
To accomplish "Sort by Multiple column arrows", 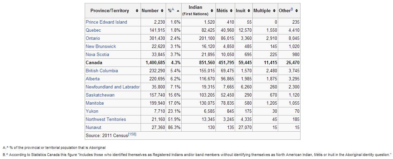I will click(x=274, y=11).
